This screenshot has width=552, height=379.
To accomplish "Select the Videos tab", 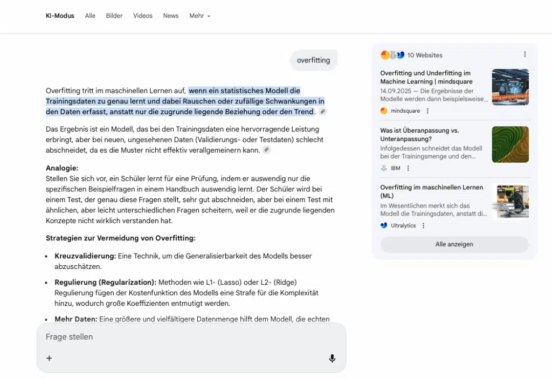I will (142, 16).
